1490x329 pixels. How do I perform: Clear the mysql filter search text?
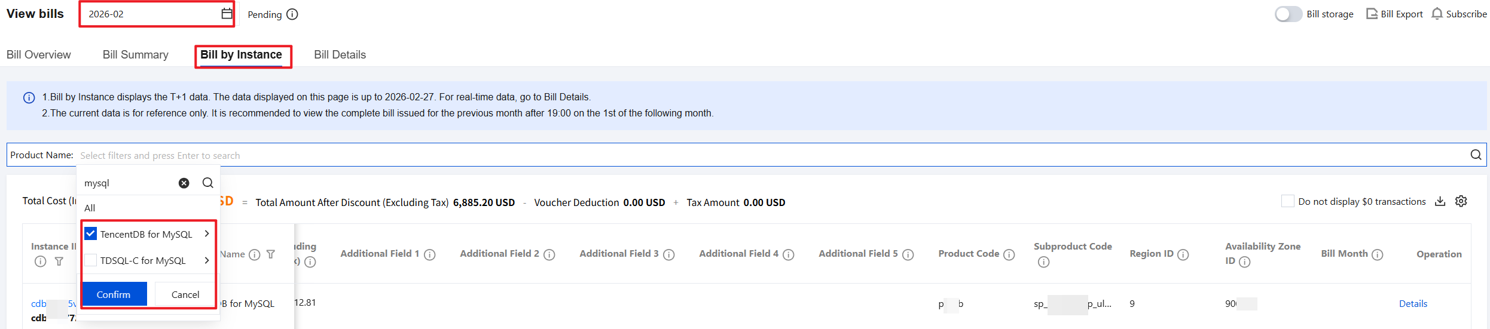[184, 183]
